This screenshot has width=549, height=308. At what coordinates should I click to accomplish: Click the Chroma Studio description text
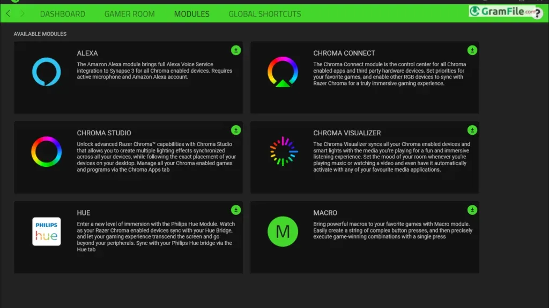(x=157, y=157)
